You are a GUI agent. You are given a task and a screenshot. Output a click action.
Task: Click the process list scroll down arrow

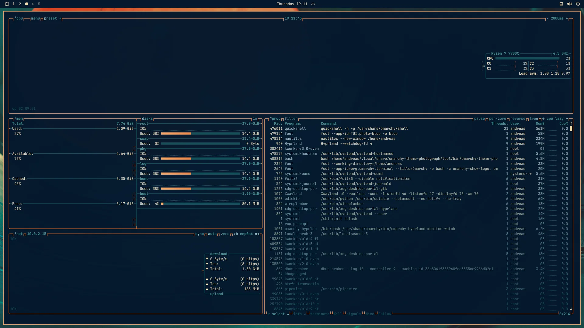point(571,309)
